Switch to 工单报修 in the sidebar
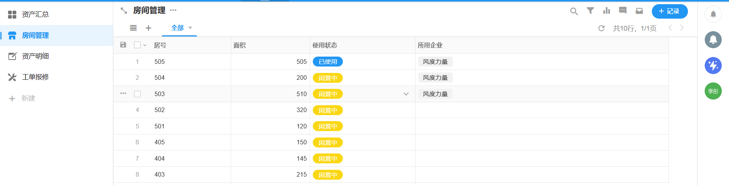Screen dimensions: 729x185 (x=35, y=77)
